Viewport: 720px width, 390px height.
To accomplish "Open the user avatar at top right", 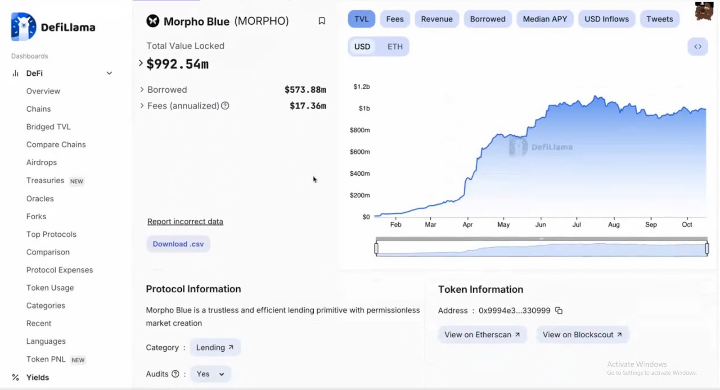I will (704, 11).
